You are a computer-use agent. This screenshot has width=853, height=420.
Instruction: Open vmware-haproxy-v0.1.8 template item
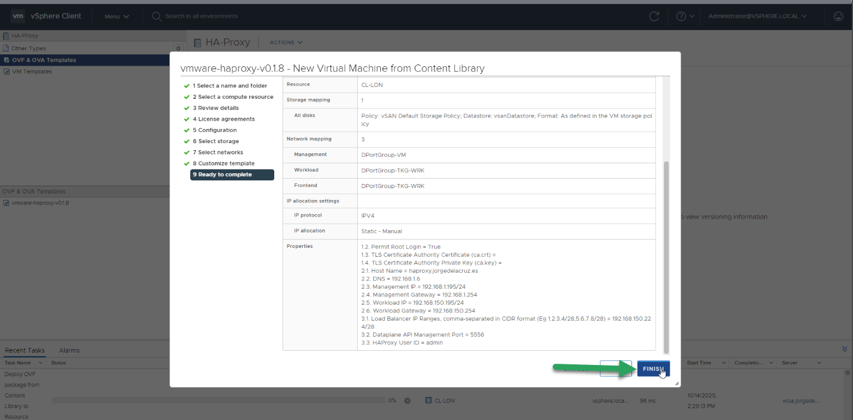[x=40, y=203]
